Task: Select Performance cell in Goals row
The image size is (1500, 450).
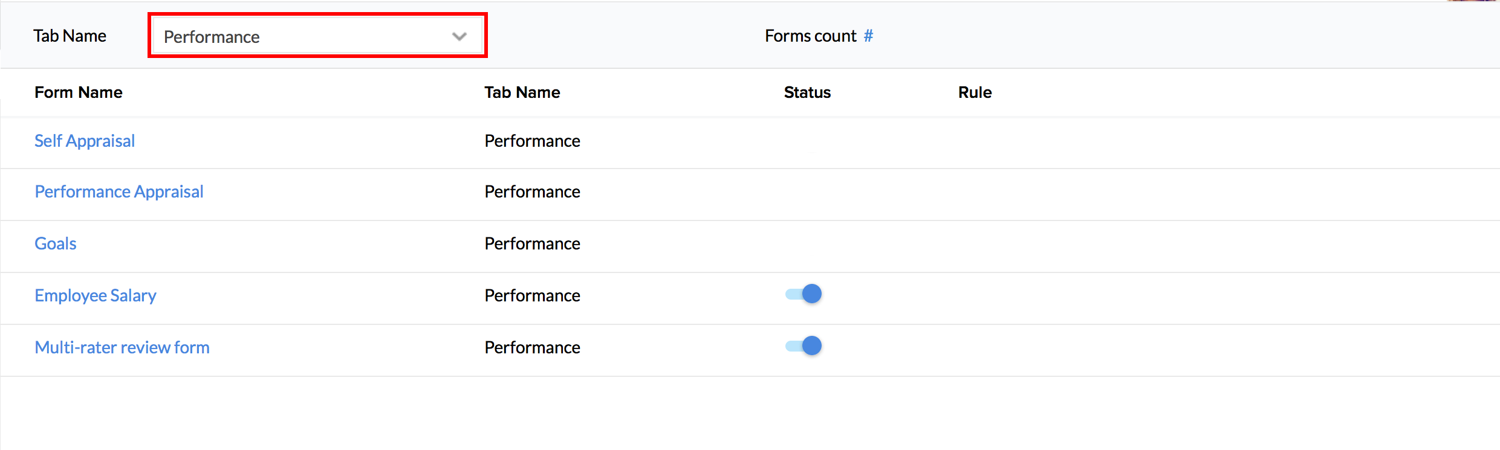Action: tap(532, 243)
